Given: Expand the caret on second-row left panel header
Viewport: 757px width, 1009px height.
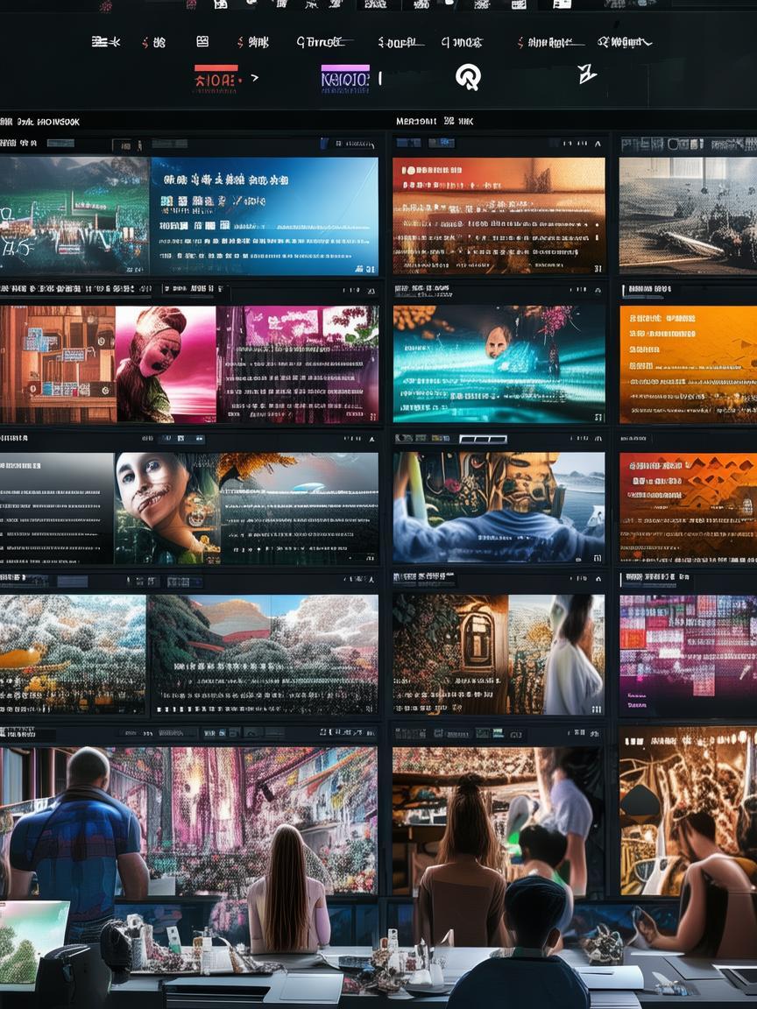Looking at the screenshot, I should (x=371, y=289).
